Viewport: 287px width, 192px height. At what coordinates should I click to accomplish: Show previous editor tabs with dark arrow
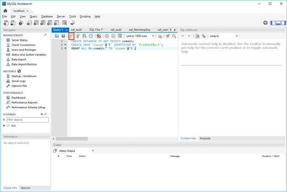(171, 29)
